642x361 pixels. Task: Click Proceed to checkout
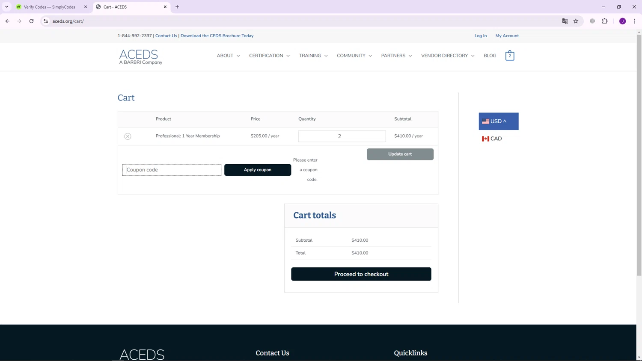(x=361, y=274)
